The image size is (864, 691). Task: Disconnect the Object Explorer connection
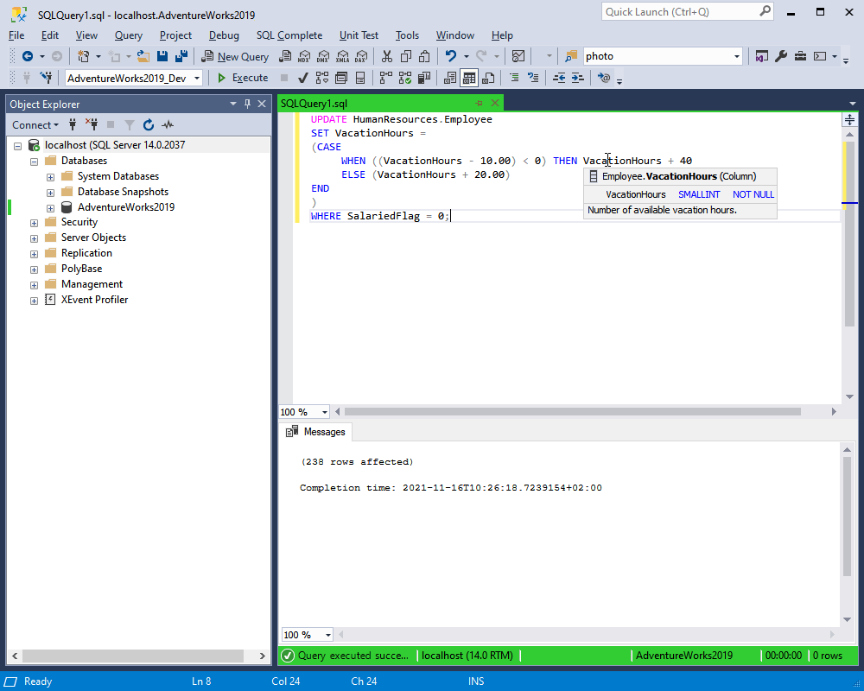tap(92, 124)
